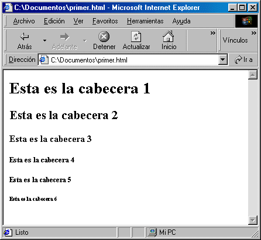Screen dimensions: 261x240
Task: Click the Windows logo throbber icon
Action: tap(246, 21)
